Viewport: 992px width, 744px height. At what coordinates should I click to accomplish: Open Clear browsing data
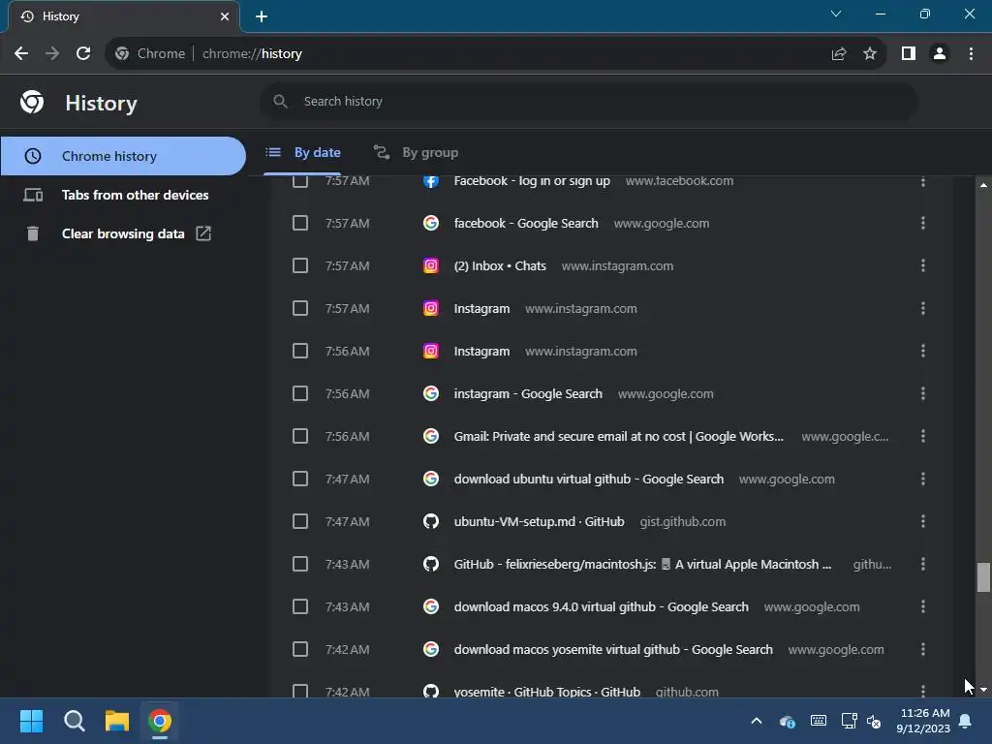pyautogui.click(x=123, y=233)
